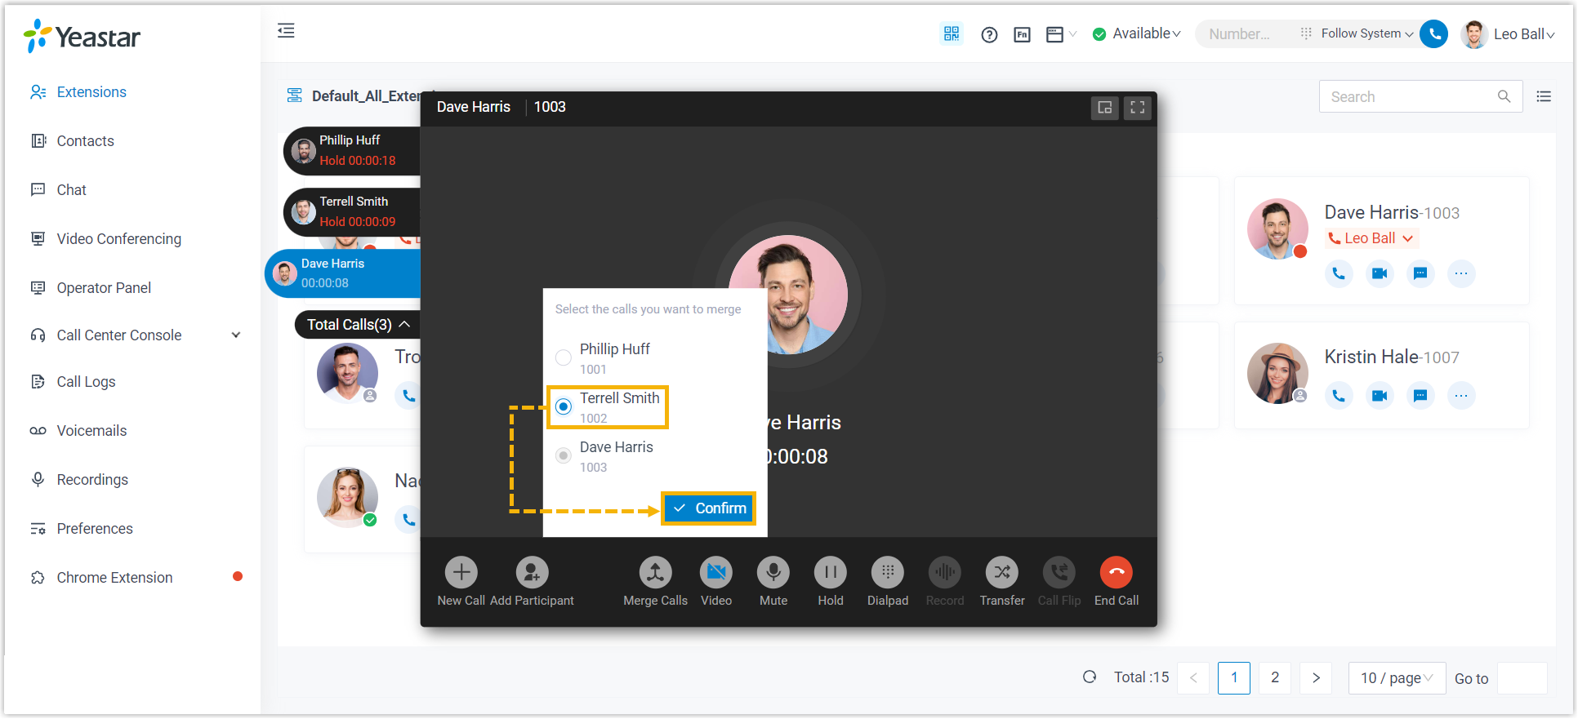The height and width of the screenshot is (719, 1578).
Task: Put the call on Hold
Action: click(x=831, y=581)
